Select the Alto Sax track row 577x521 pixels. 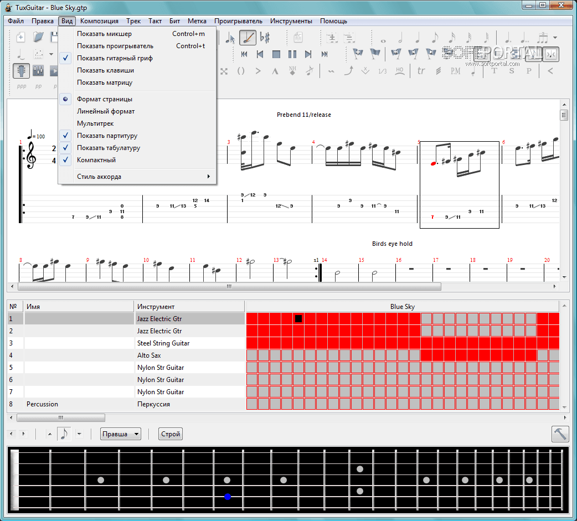(150, 355)
